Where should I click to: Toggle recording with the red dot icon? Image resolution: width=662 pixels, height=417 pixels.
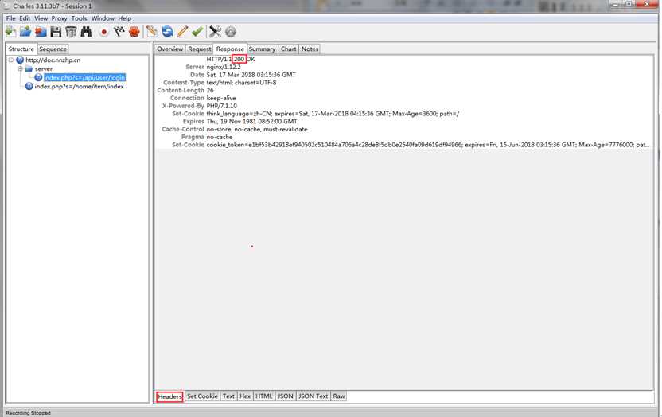(x=104, y=32)
